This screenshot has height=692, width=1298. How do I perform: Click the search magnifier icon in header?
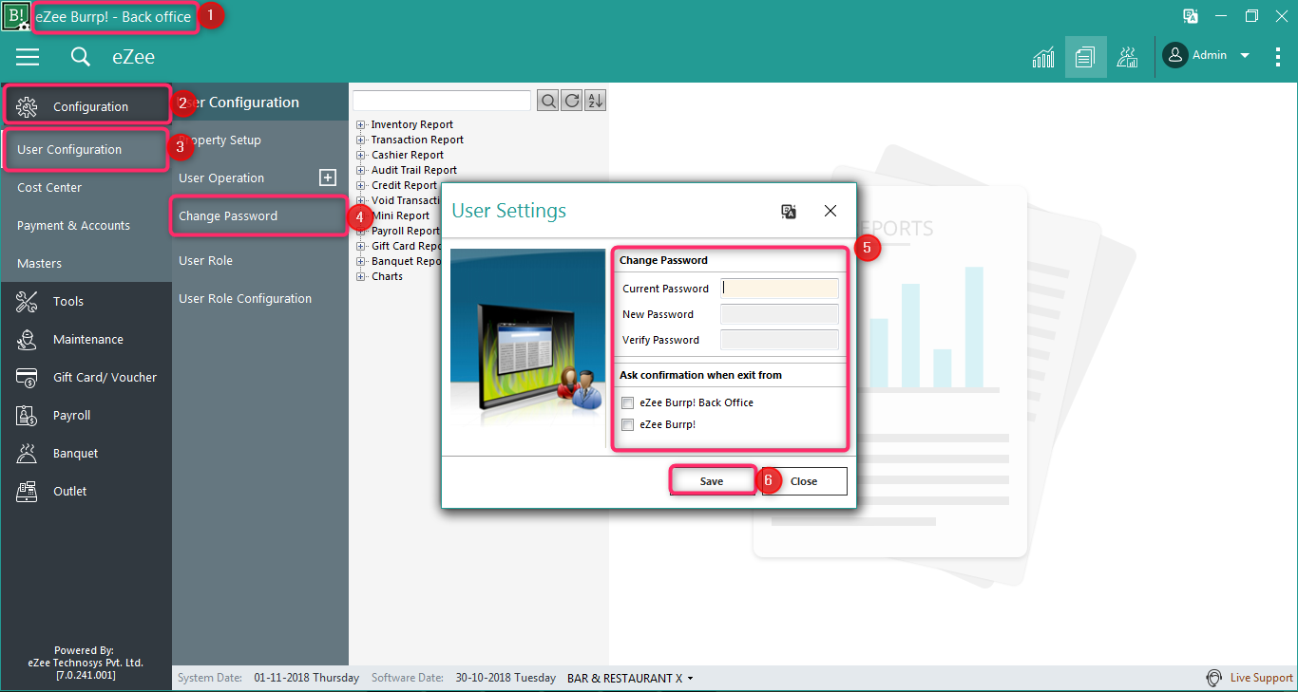coord(81,57)
